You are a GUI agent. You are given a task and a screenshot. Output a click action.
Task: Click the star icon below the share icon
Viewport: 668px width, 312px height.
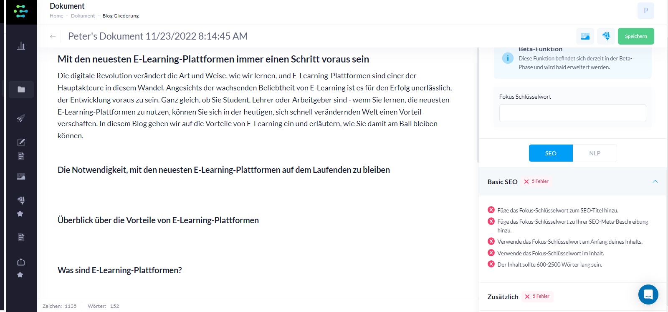[20, 275]
